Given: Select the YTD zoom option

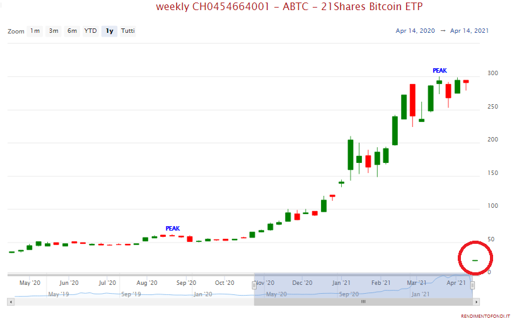Looking at the screenshot, I should (x=91, y=31).
